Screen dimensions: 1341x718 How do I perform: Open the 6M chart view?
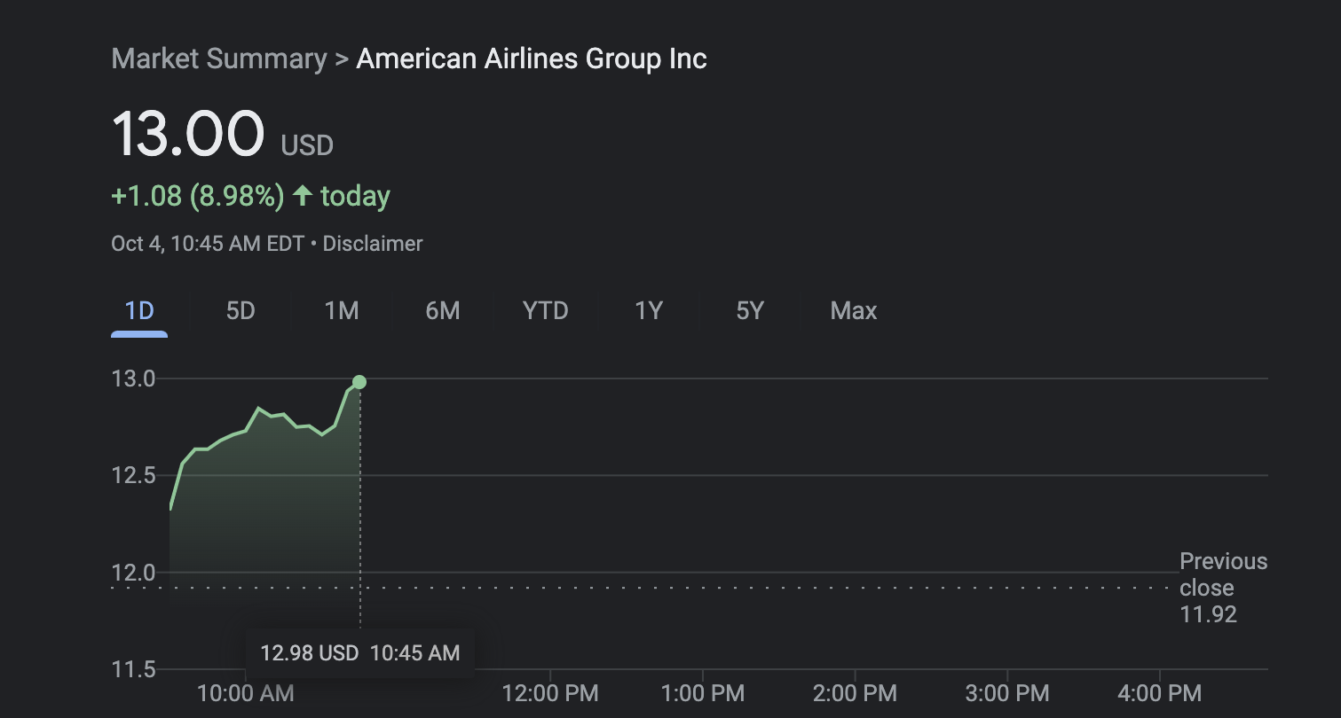pos(443,311)
